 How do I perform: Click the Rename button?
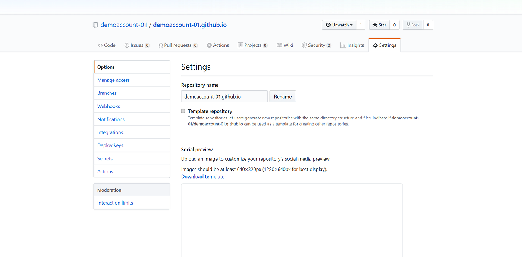coord(282,96)
